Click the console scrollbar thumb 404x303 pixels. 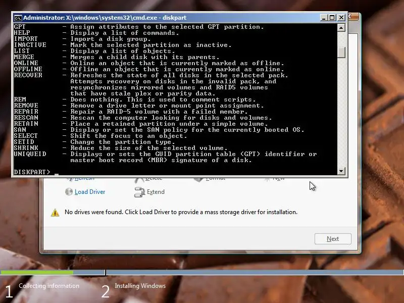coord(341,53)
